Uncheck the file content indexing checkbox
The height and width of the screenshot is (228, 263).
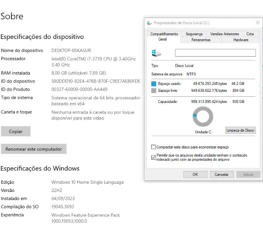(153, 157)
